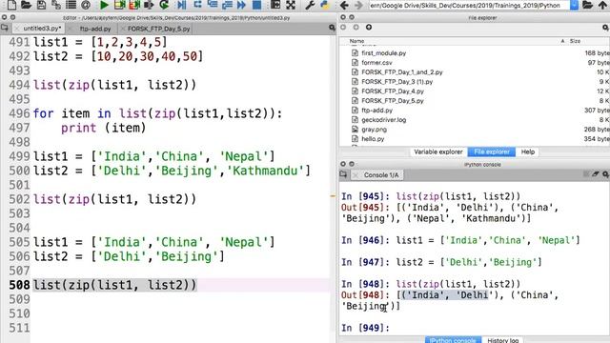Select FORSK_FTP_Day_1_and_2.py file

402,72
